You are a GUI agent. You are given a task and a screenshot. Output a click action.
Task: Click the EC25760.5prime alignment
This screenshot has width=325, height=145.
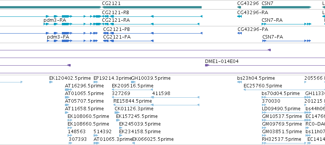click(284, 90)
